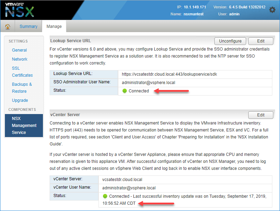The width and height of the screenshot is (280, 211).
Task: Click the Lookup Service URL section title
Action: pos(71,41)
